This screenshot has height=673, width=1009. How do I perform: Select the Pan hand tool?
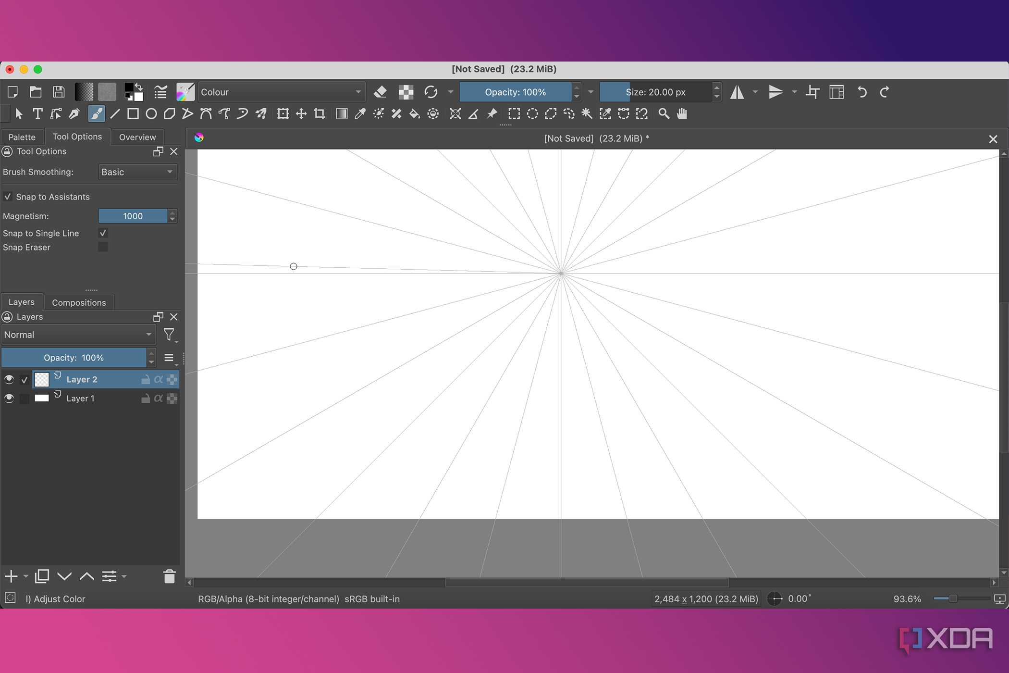682,114
